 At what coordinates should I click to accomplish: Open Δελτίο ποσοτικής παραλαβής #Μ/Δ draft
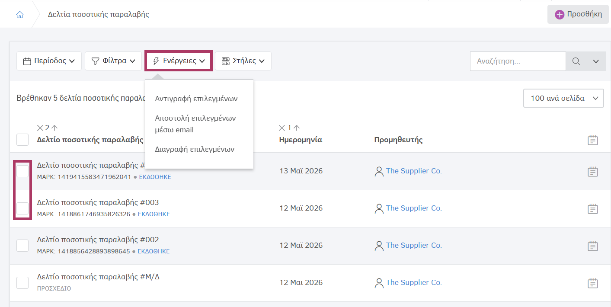tap(99, 277)
